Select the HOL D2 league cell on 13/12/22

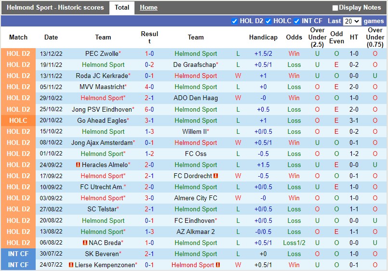[18, 53]
